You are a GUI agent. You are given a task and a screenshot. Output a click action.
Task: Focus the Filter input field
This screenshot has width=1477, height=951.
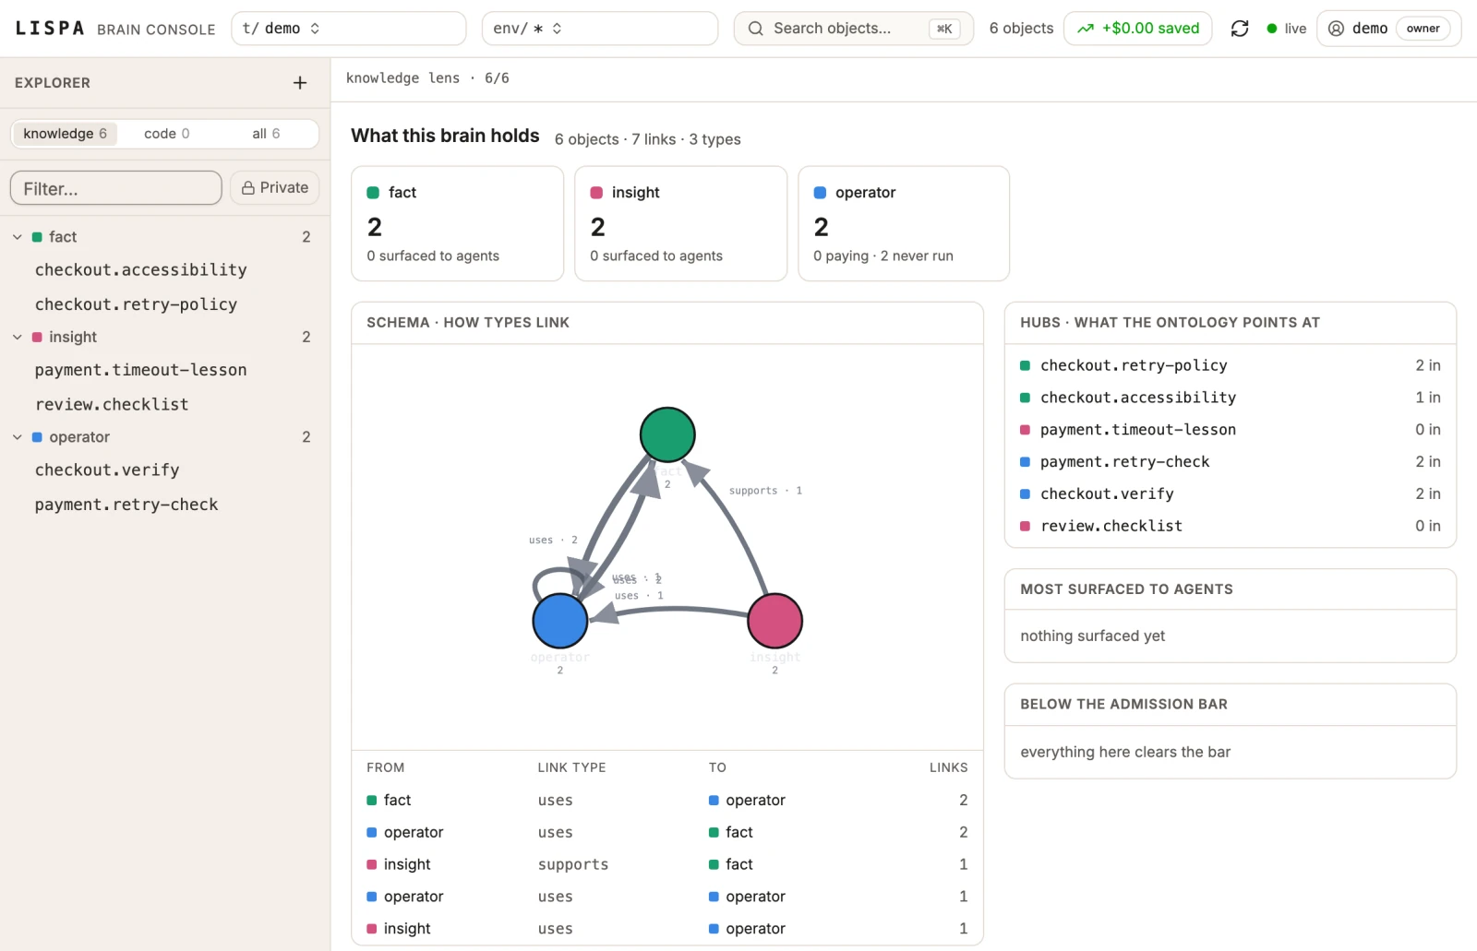pyautogui.click(x=116, y=188)
